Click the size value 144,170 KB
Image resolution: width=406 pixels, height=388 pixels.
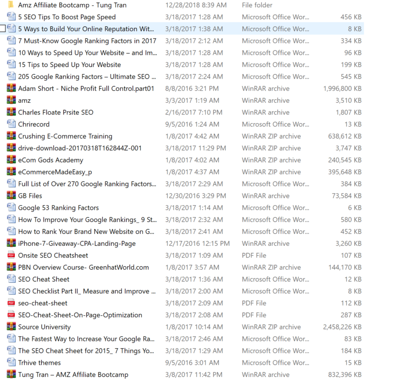click(x=345, y=267)
